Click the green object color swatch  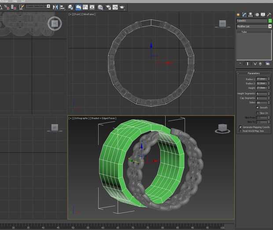269,21
